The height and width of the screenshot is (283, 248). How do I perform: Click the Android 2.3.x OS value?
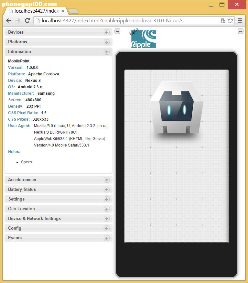point(30,87)
